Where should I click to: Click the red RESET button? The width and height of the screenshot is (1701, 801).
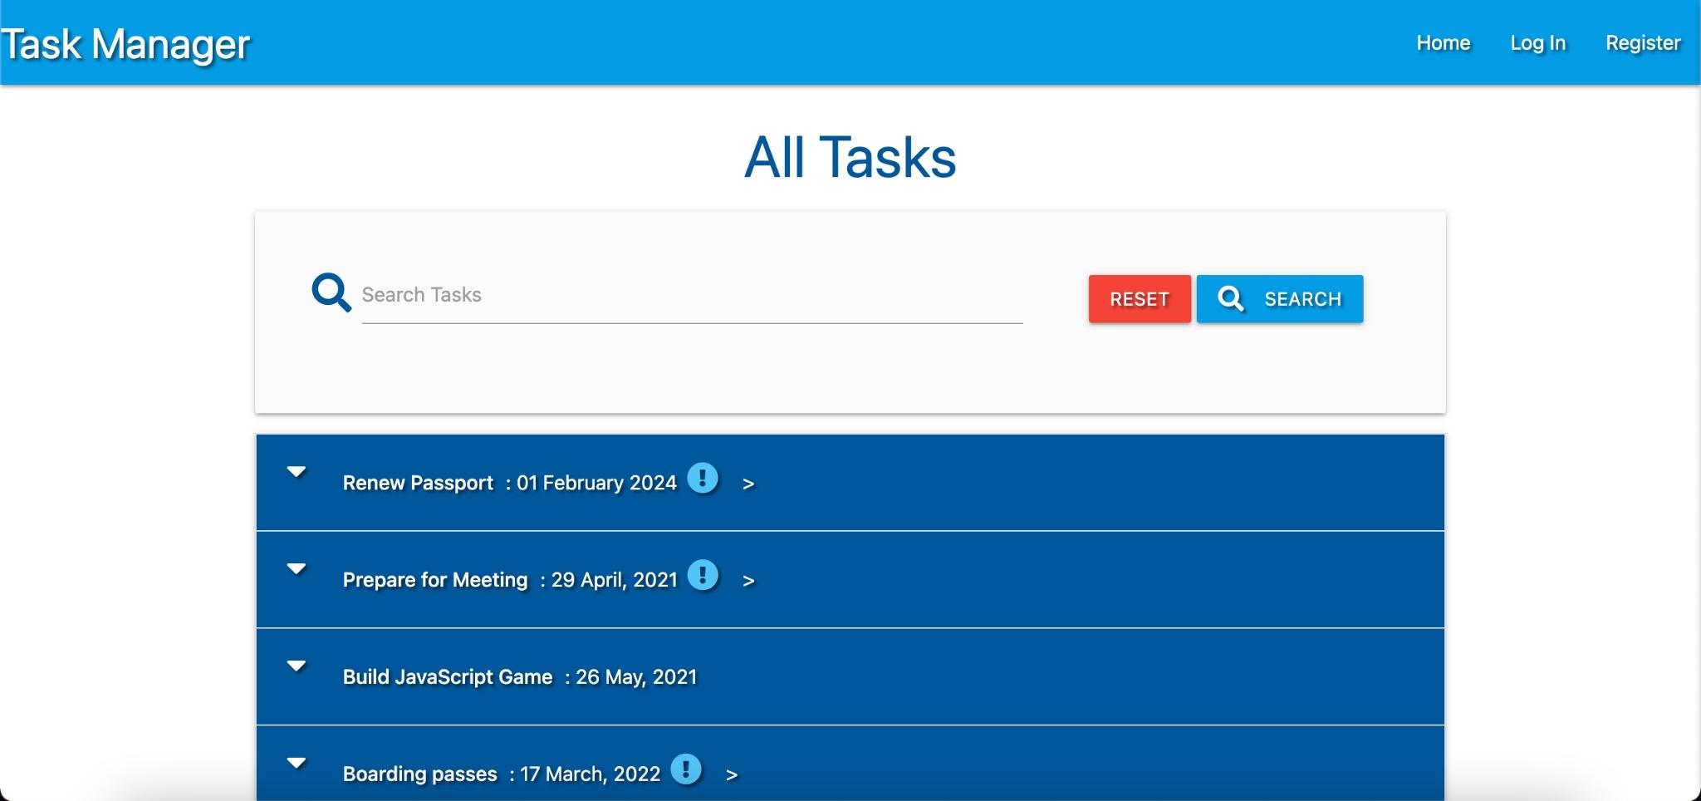click(x=1140, y=299)
